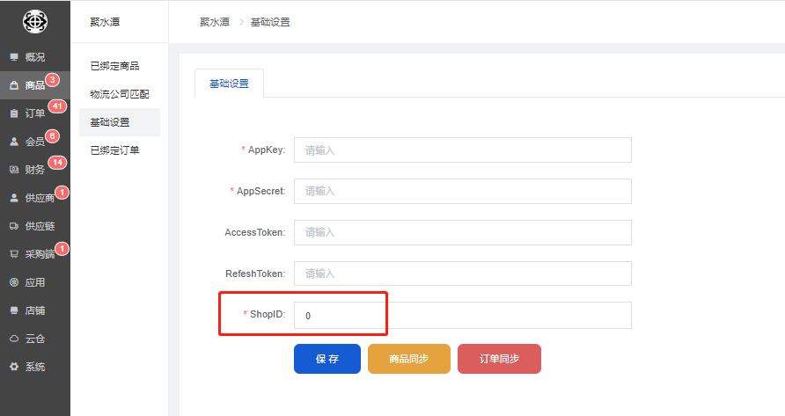Focus the RefeshToken input field

(x=463, y=274)
